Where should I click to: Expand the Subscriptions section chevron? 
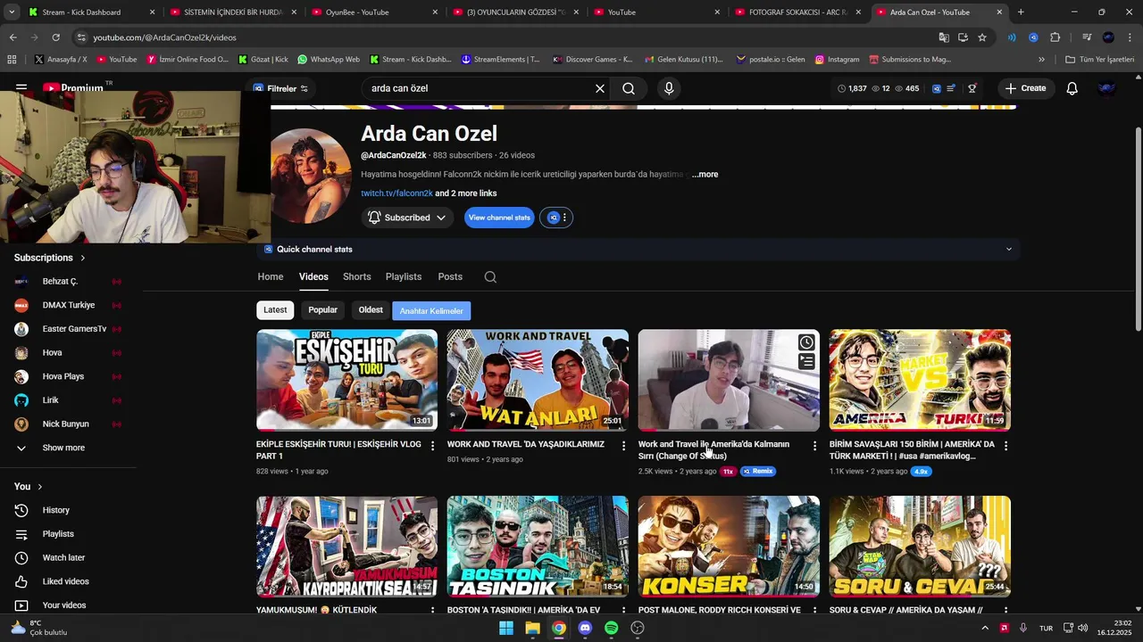coord(83,258)
